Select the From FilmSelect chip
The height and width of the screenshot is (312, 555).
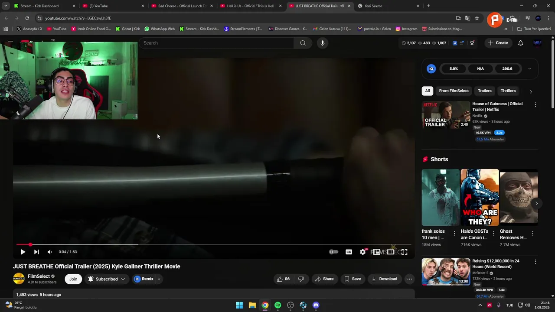tap(454, 91)
